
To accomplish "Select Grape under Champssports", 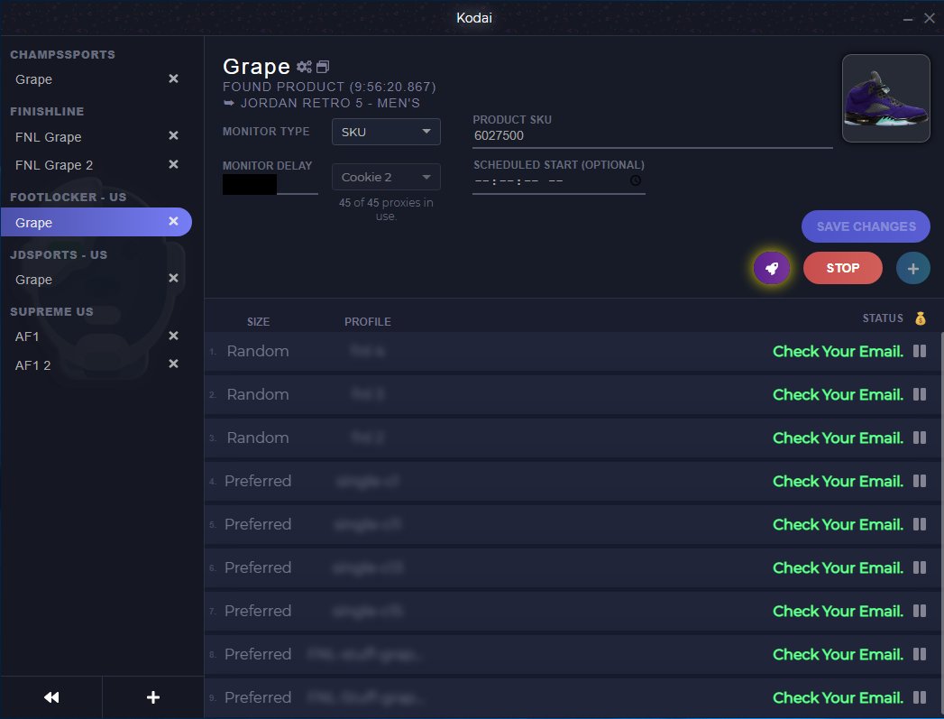I will [33, 79].
